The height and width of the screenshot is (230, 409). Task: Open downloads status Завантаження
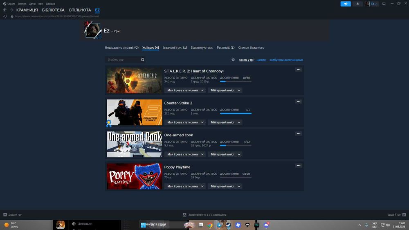click(x=204, y=214)
